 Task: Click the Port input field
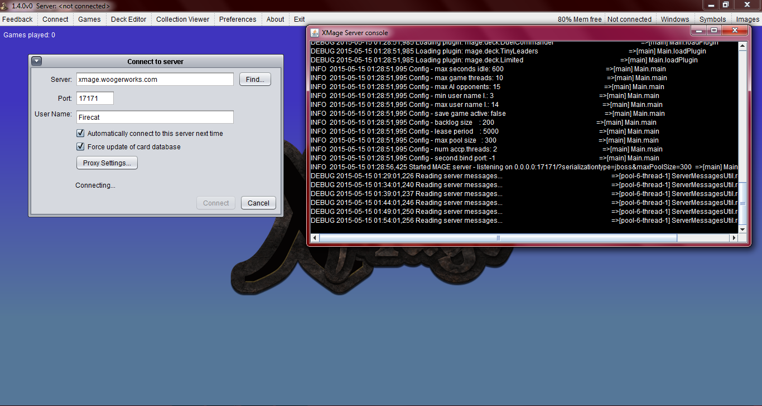(95, 98)
